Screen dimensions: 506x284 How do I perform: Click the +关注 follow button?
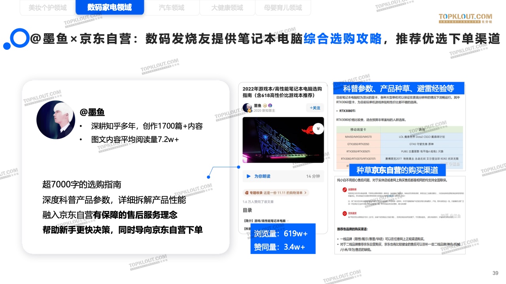point(315,108)
